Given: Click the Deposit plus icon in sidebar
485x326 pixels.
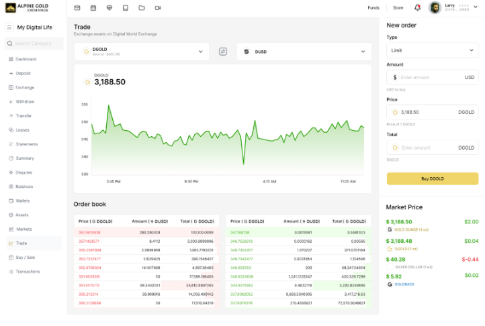Looking at the screenshot, I should [11, 73].
